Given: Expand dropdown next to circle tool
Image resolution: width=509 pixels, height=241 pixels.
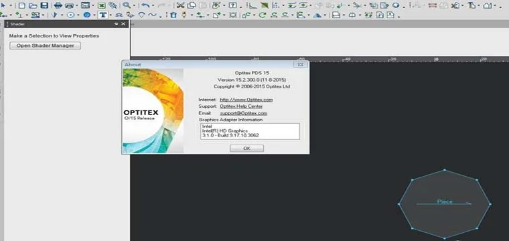Looking at the screenshot, I should tap(78, 15).
